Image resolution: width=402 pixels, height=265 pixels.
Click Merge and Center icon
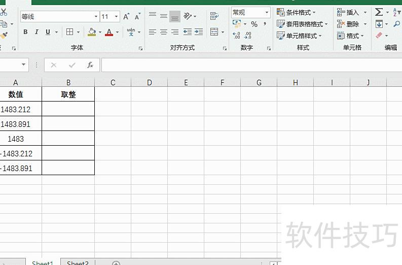click(214, 32)
